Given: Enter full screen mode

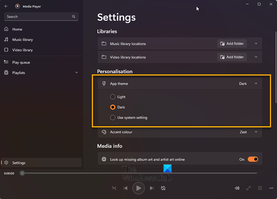Looking at the screenshot, I should [249, 188].
